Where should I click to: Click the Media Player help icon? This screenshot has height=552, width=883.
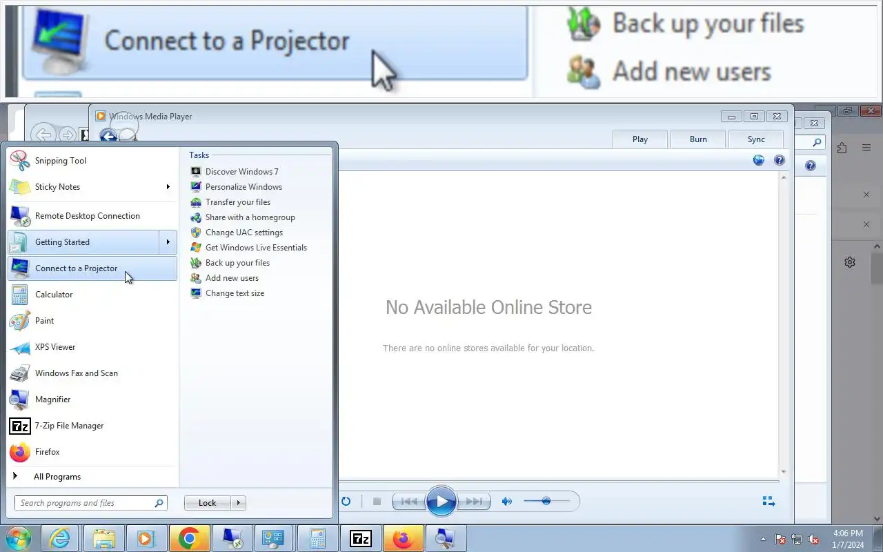coord(780,160)
